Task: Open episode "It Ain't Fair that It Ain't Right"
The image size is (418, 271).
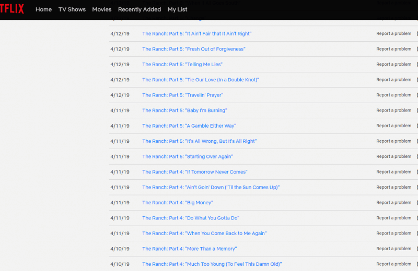Action: (x=197, y=34)
